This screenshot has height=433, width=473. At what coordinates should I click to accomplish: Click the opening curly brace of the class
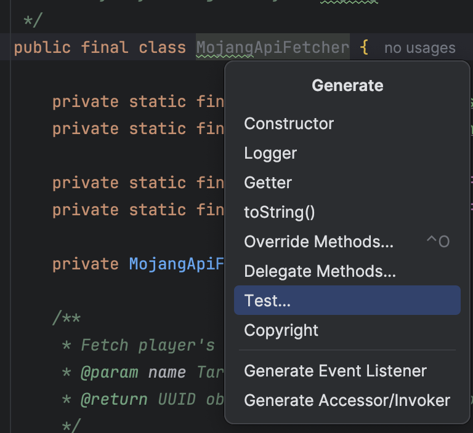coord(365,47)
